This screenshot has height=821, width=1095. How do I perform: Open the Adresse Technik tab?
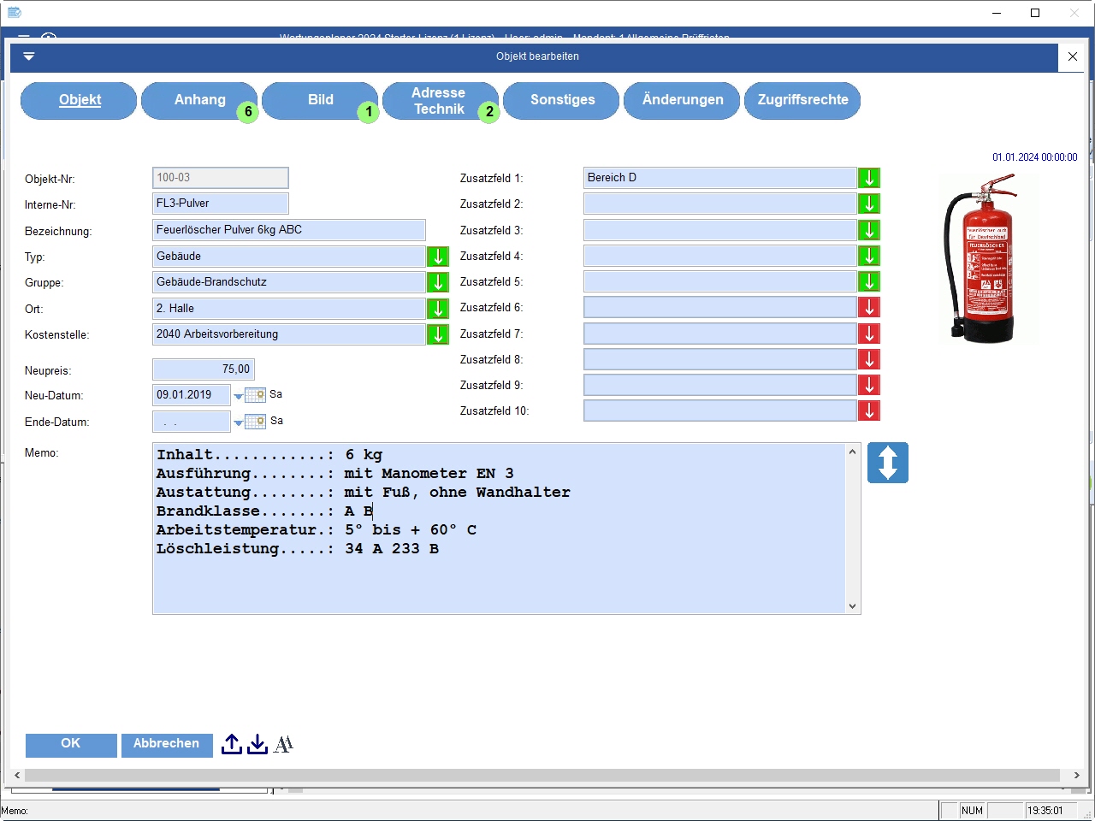(x=439, y=101)
